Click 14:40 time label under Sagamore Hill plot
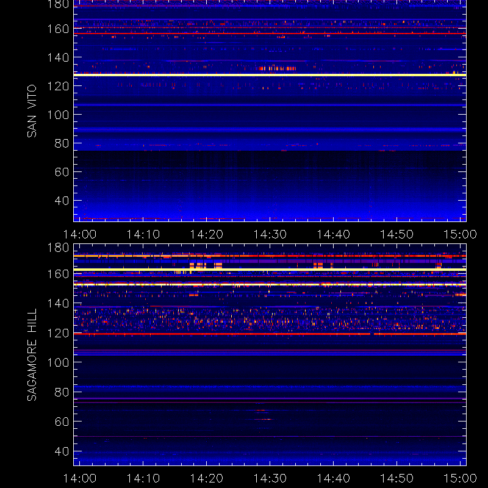This screenshot has height=488, width=488. [x=333, y=478]
